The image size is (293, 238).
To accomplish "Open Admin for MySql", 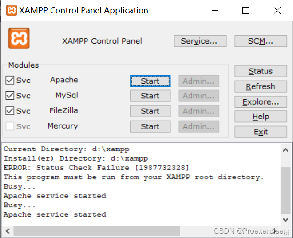I will tap(199, 96).
